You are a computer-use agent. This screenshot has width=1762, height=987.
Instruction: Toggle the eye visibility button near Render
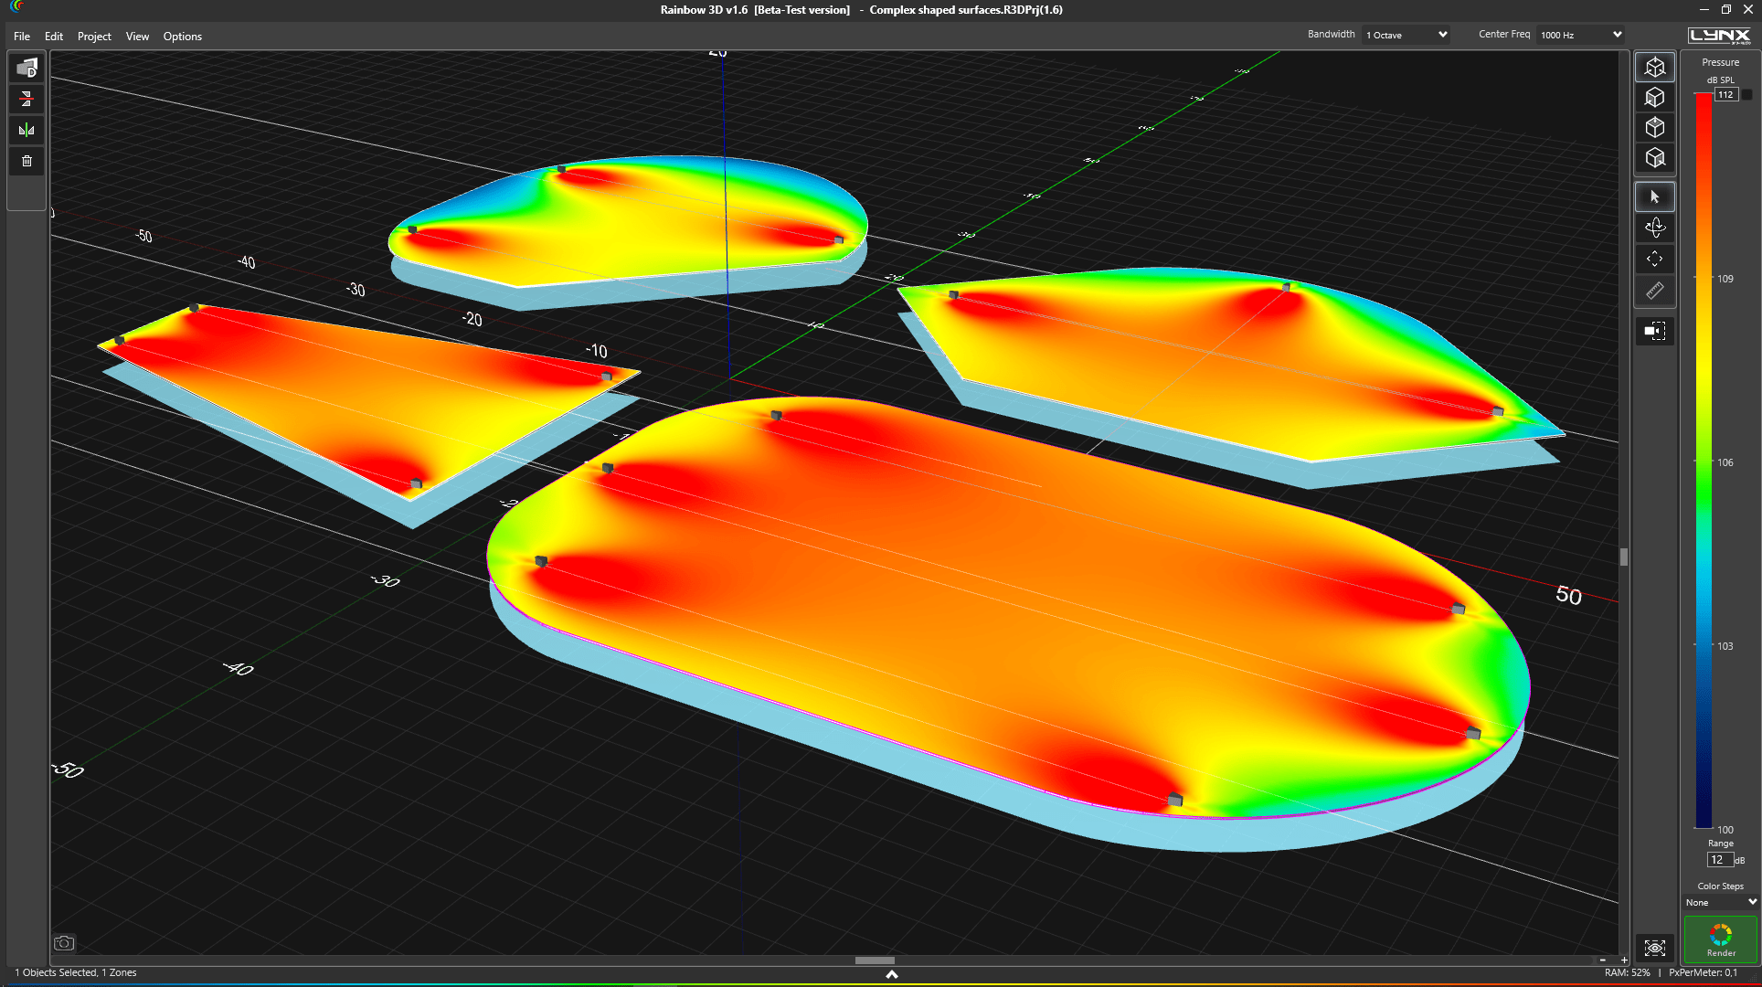click(1654, 948)
